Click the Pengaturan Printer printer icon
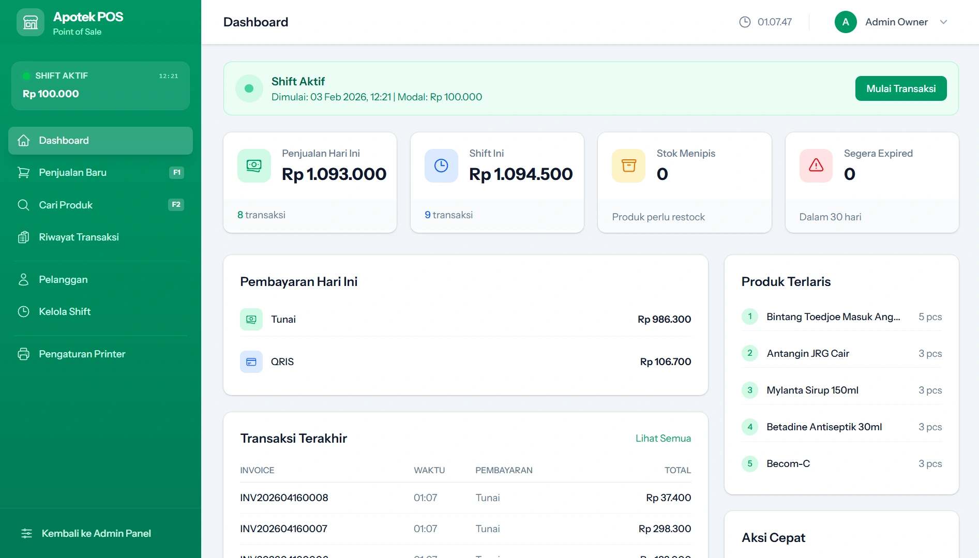The height and width of the screenshot is (558, 979). point(23,354)
